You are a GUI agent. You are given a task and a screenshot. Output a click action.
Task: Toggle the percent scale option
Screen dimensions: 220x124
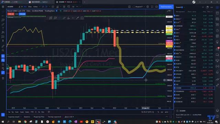click(x=158, y=112)
